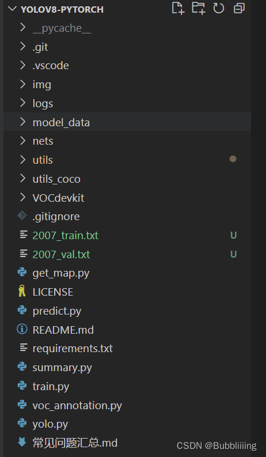The width and height of the screenshot is (266, 457).
Task: Click the info icon beside README.md
Action: (x=22, y=329)
